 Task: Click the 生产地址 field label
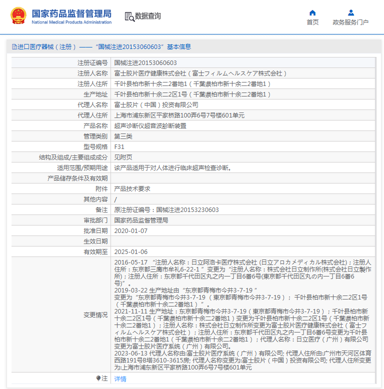point(95,94)
